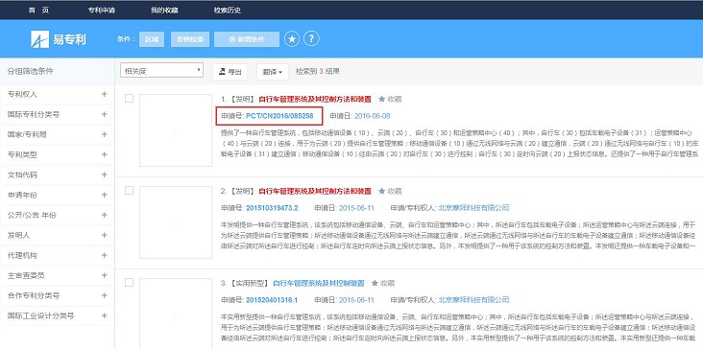Expand the 专利类型 filter
The image size is (703, 349).
[104, 154]
